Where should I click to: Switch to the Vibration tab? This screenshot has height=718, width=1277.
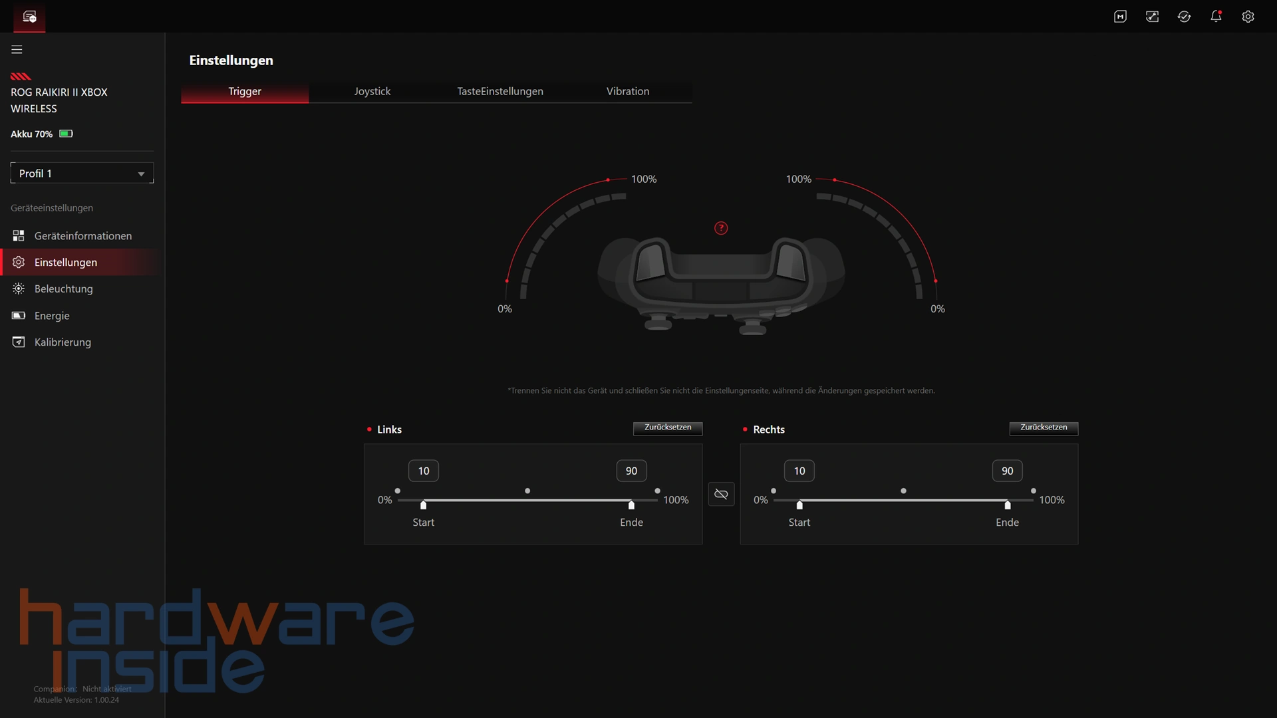pyautogui.click(x=627, y=91)
